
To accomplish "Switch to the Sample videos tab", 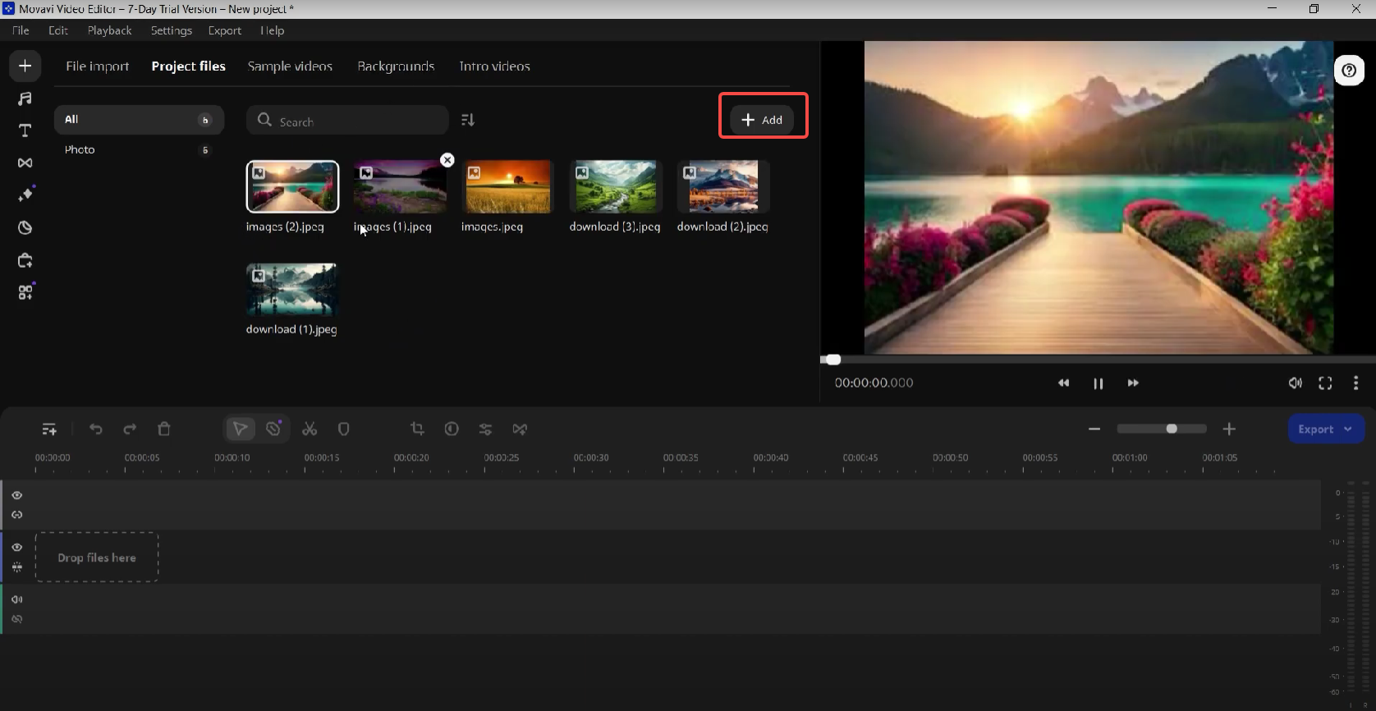I will [x=290, y=67].
